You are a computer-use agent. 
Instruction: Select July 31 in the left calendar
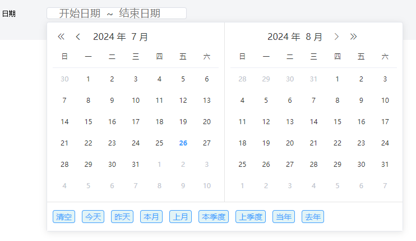[136, 164]
